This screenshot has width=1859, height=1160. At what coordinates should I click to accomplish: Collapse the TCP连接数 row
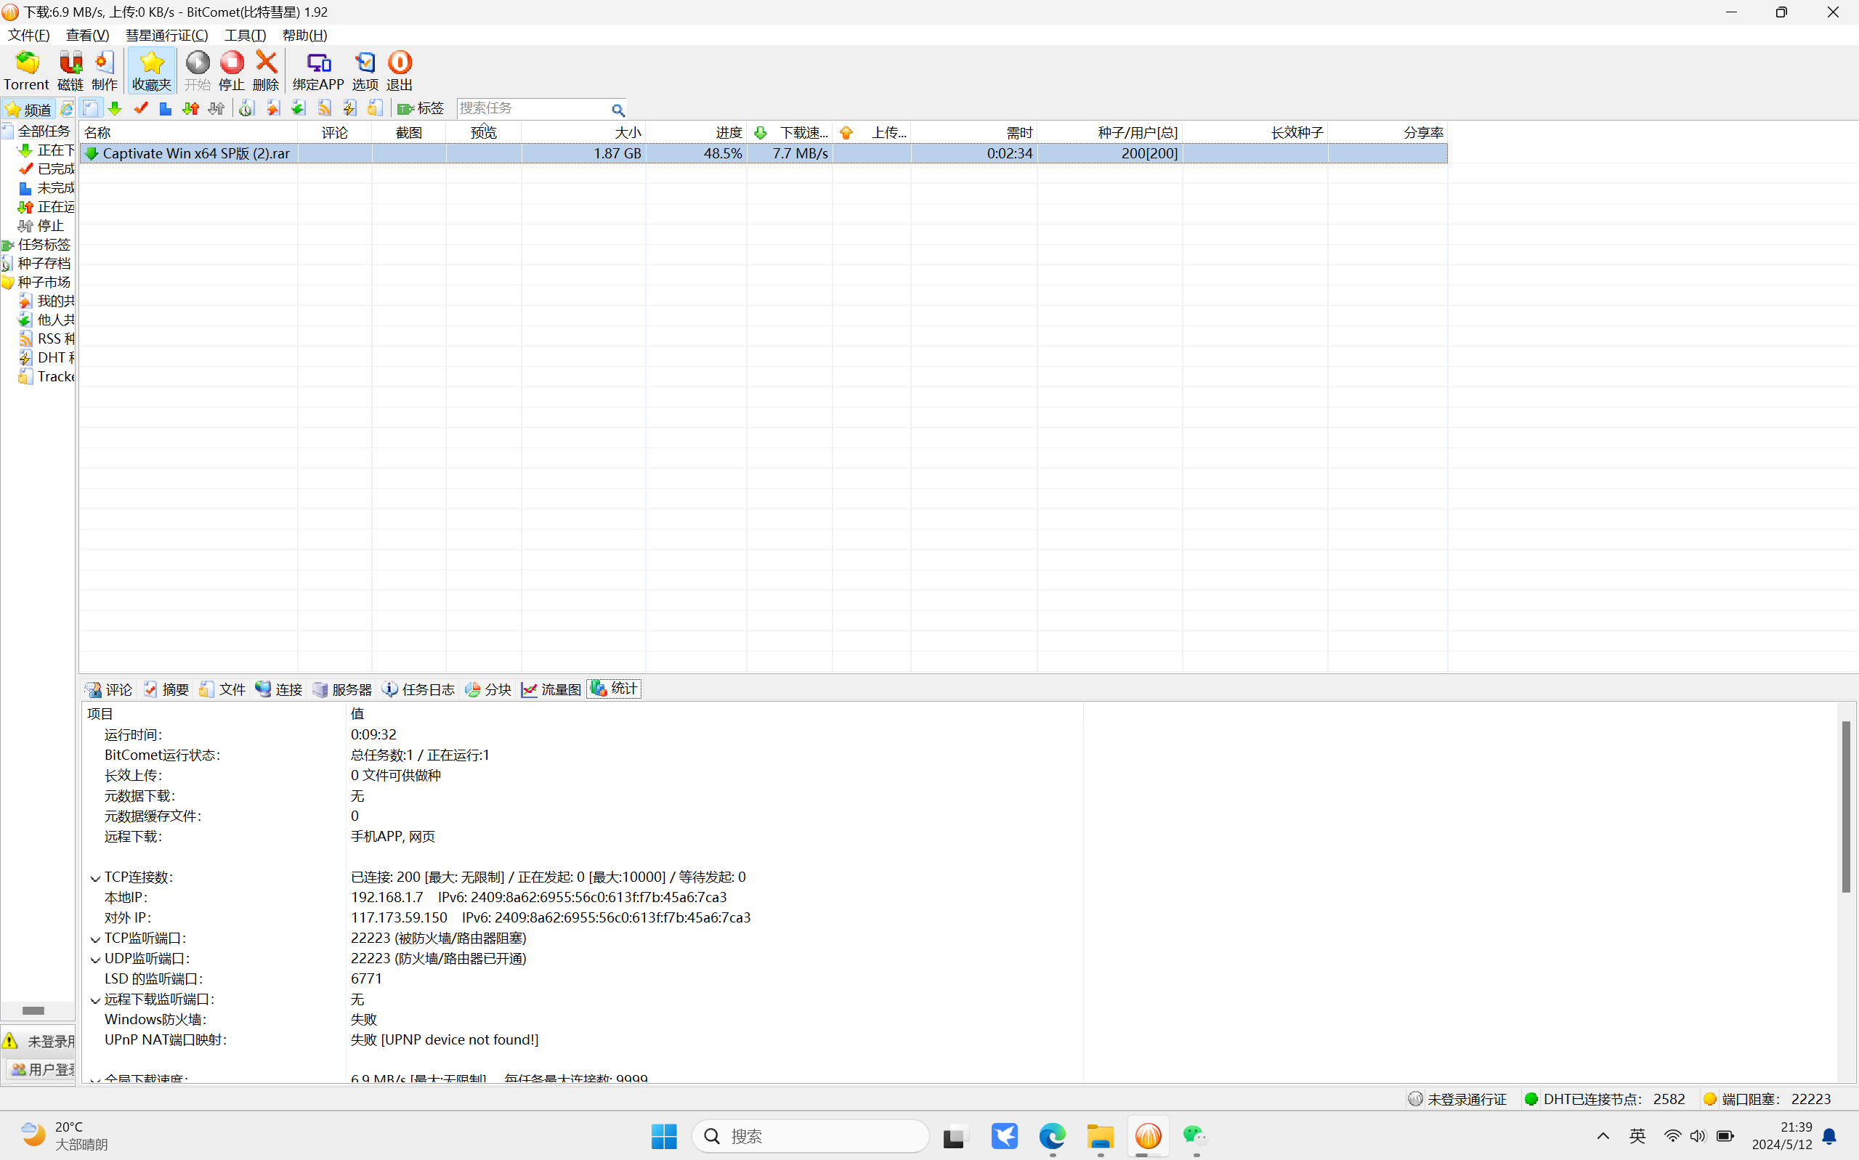pyautogui.click(x=95, y=877)
